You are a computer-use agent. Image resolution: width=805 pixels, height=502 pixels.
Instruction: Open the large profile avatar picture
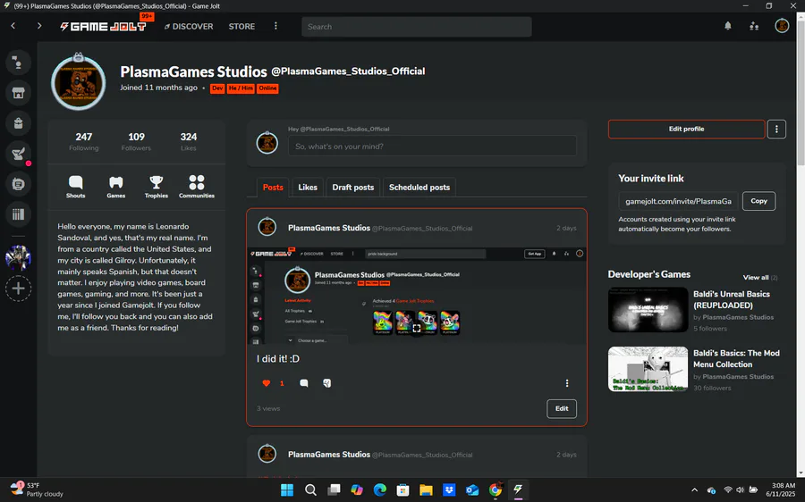(79, 82)
